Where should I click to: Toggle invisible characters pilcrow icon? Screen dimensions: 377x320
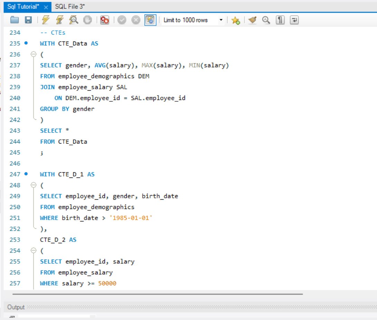click(280, 20)
